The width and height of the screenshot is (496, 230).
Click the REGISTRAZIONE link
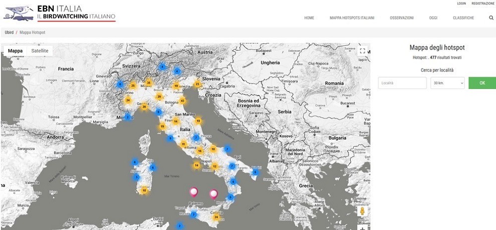click(482, 3)
